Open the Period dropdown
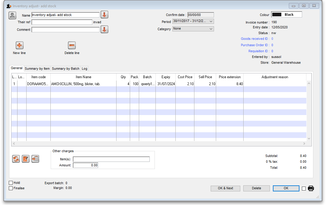 click(x=193, y=21)
